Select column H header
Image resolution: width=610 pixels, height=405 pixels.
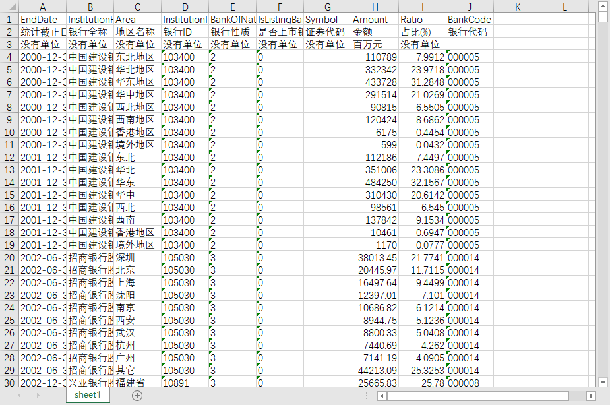[x=375, y=7]
